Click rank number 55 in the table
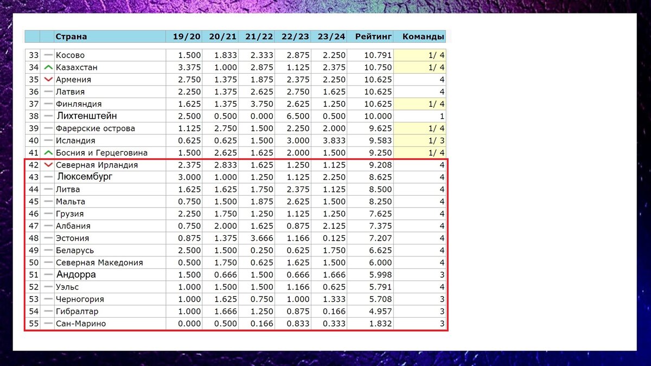This screenshot has width=651, height=366. (33, 324)
